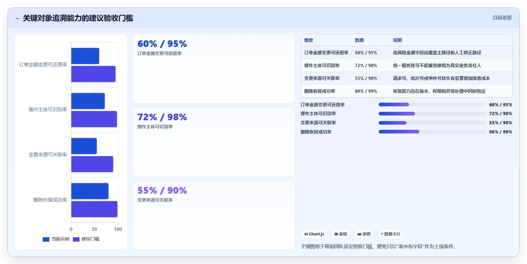Click the large 55% / 90% data card value
The height and width of the screenshot is (264, 527).
(x=162, y=190)
